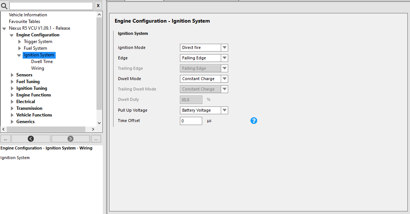Screen dimensions: 410x214
Task: Navigate back with the left arrow button
Action: [31, 139]
